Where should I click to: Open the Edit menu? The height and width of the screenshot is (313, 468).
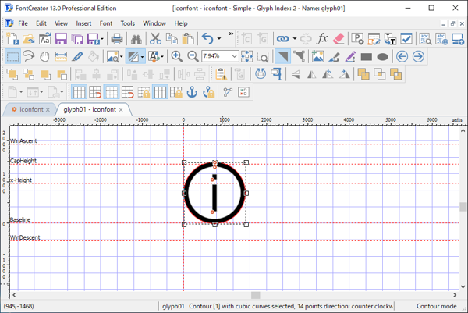(41, 23)
